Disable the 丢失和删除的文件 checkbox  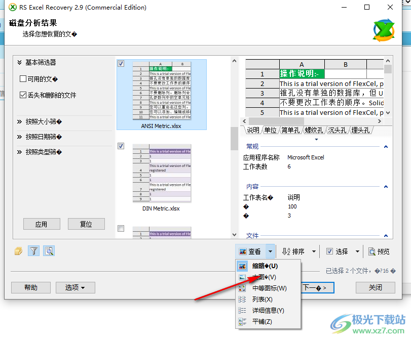coord(23,95)
